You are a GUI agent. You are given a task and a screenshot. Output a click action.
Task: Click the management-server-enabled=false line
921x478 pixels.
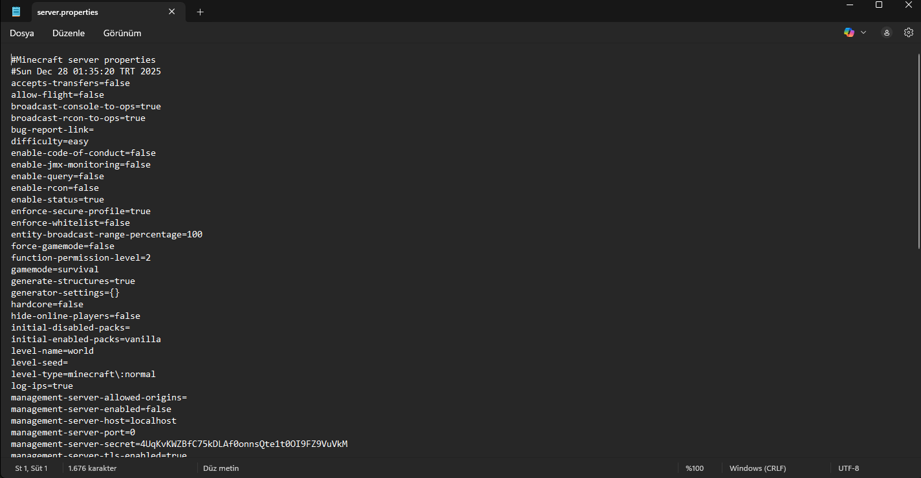[91, 409]
